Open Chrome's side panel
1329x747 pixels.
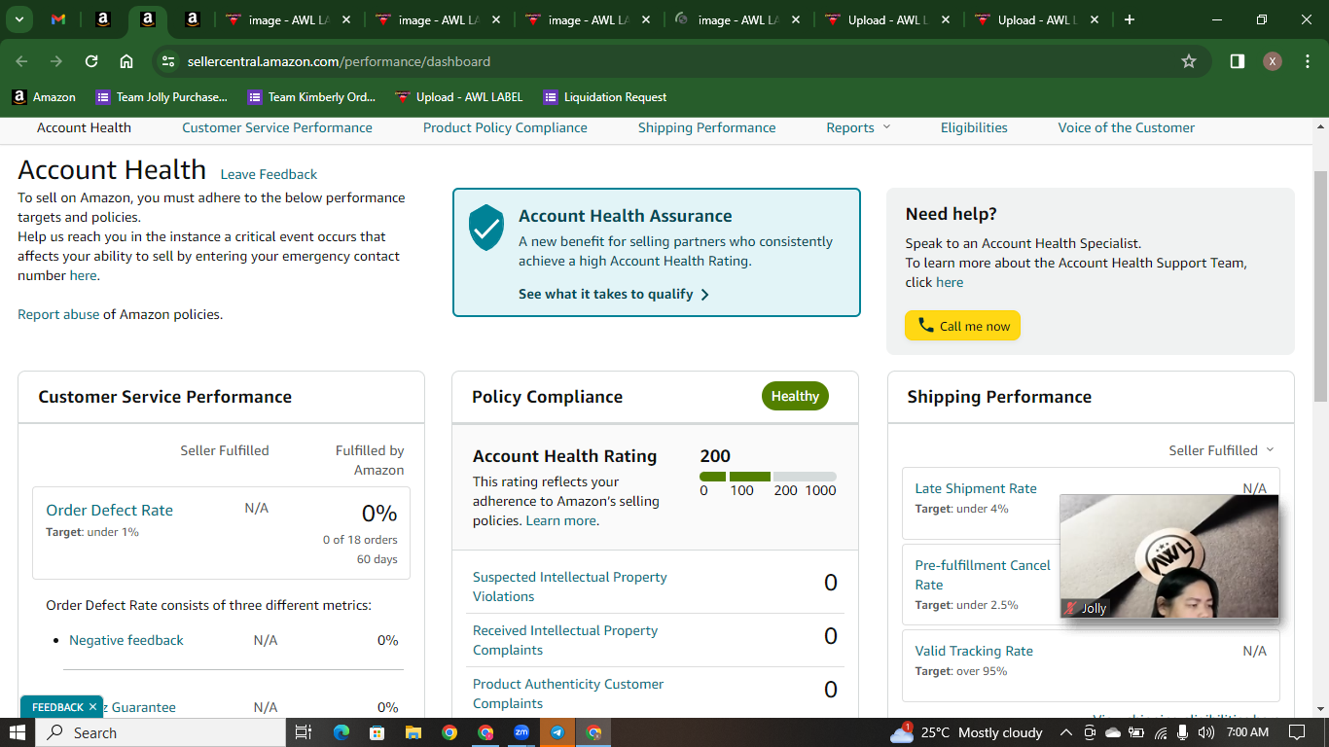1237,61
